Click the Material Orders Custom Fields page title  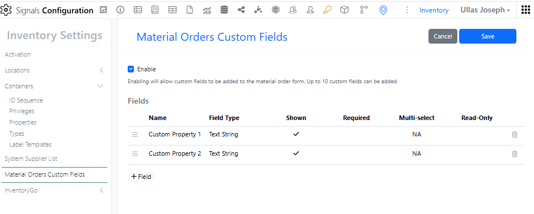tap(212, 37)
